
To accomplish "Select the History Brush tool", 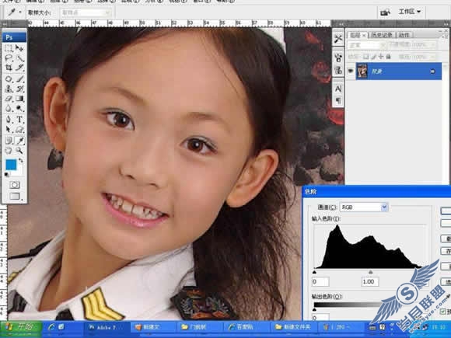I will tap(19, 89).
